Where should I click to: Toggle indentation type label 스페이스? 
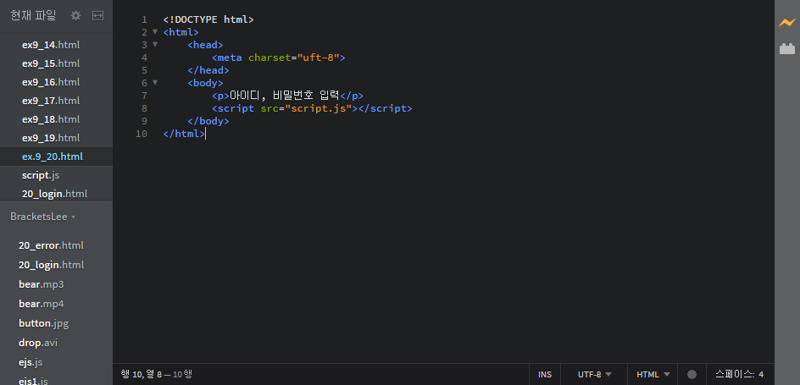(735, 374)
